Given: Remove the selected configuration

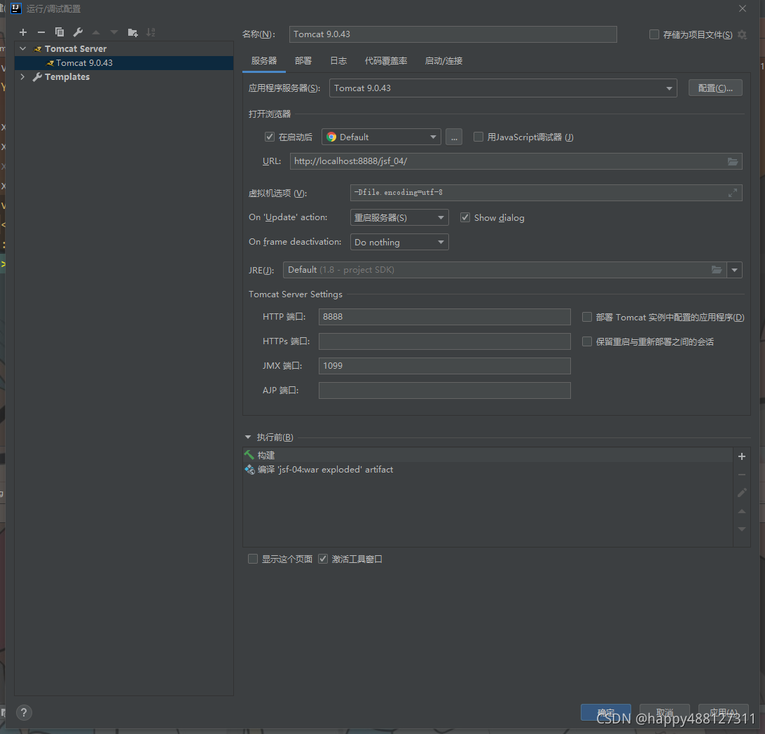Looking at the screenshot, I should click(41, 32).
